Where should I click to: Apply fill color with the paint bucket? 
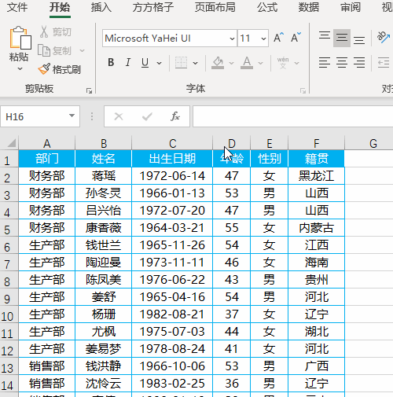pos(218,63)
